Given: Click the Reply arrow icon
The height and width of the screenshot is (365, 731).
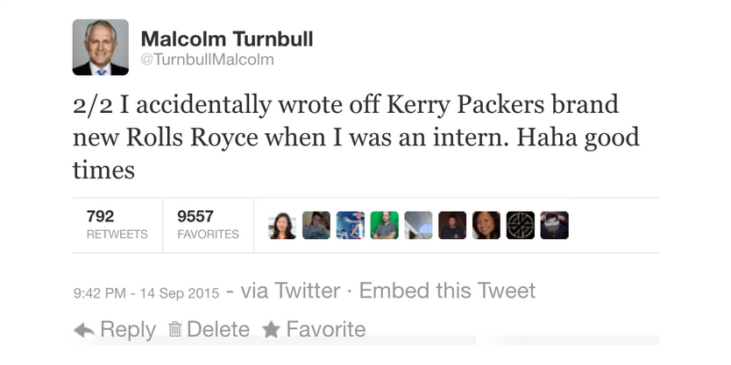Looking at the screenshot, I should (x=84, y=330).
